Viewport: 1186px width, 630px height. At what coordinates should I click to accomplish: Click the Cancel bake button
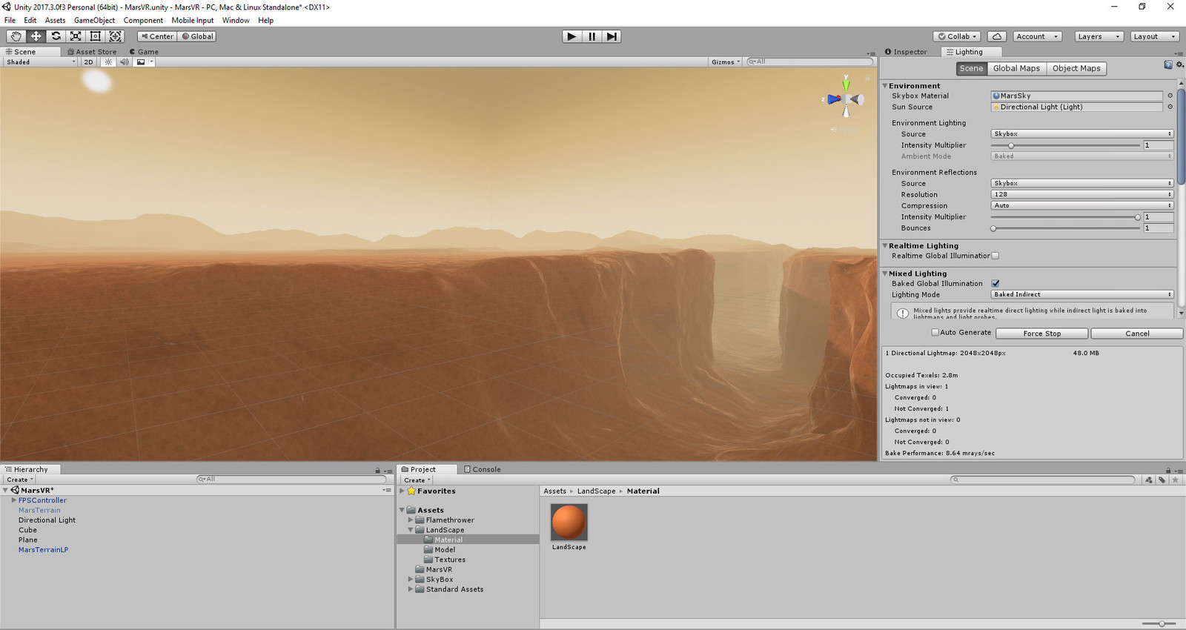(x=1136, y=334)
